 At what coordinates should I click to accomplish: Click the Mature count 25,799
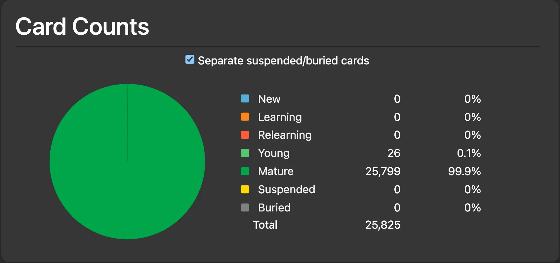click(383, 171)
